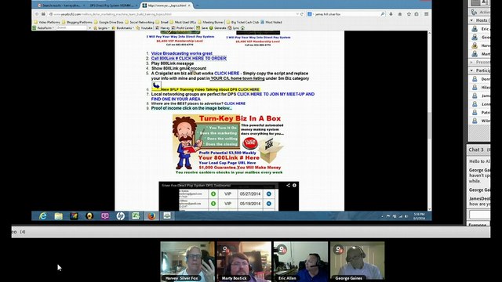Open the RoboForm search box dropdown arrow

pyautogui.click(x=89, y=28)
